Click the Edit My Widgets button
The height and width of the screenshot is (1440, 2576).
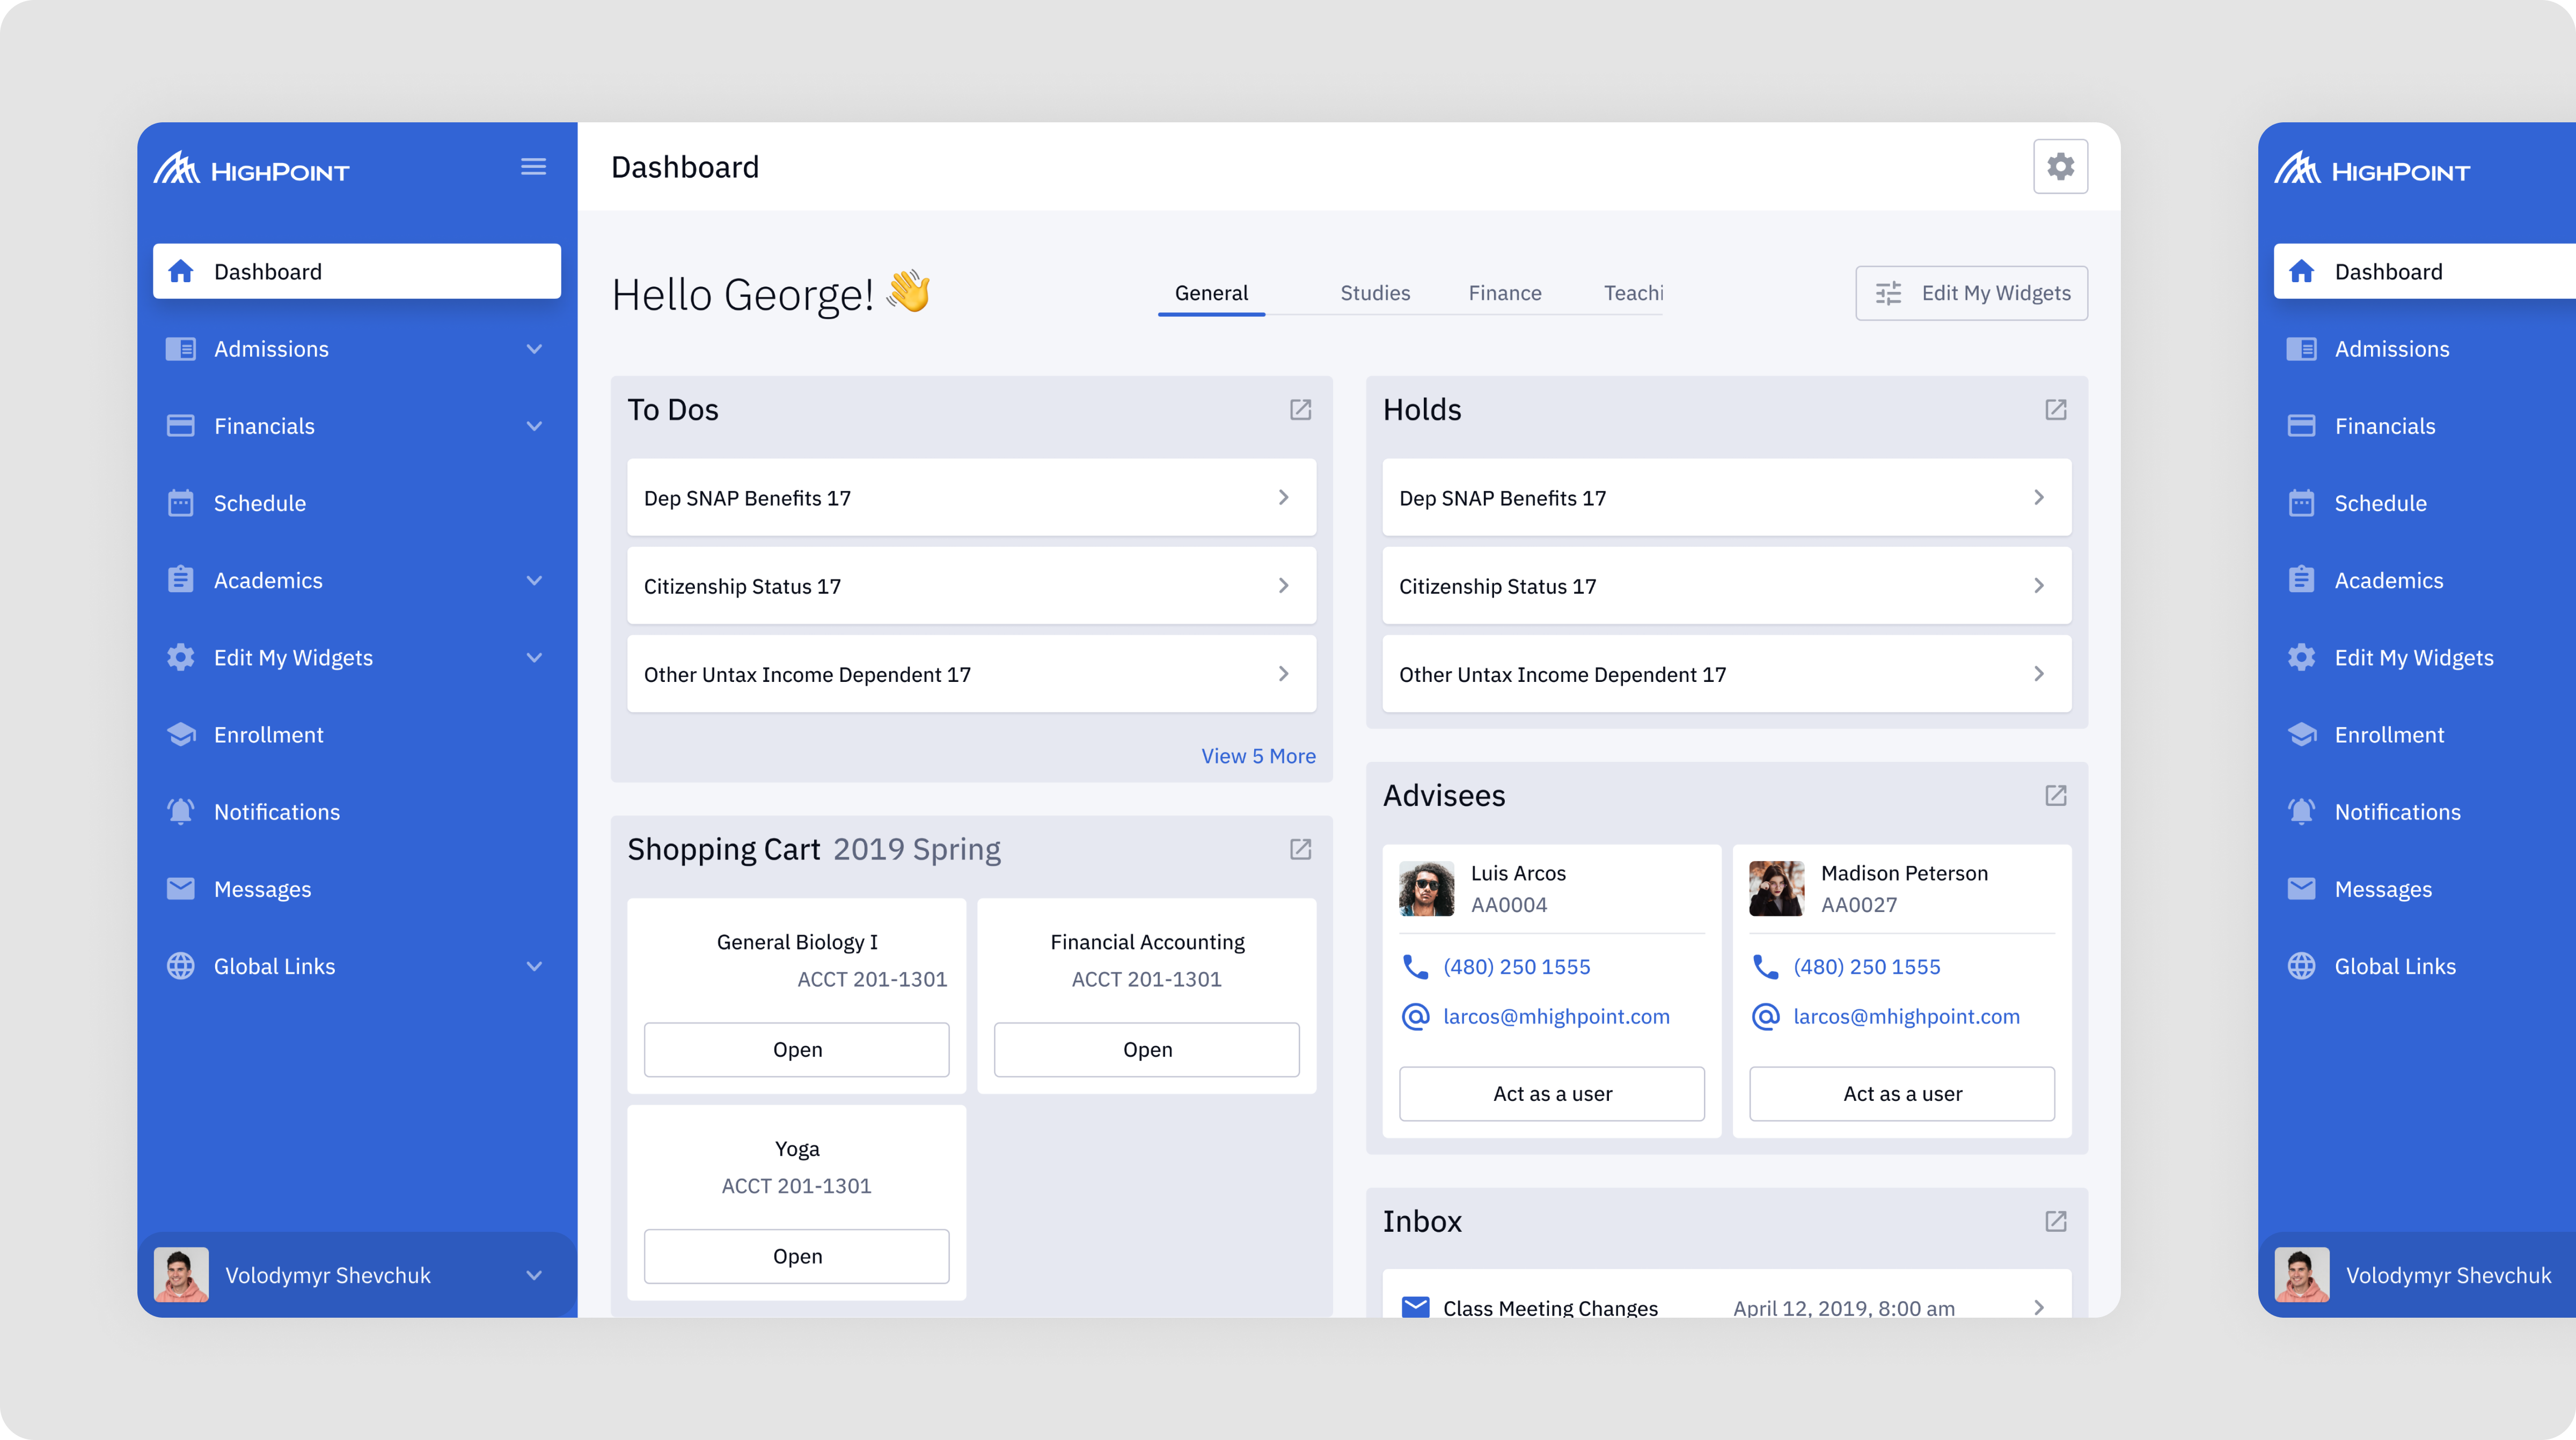click(x=1971, y=293)
